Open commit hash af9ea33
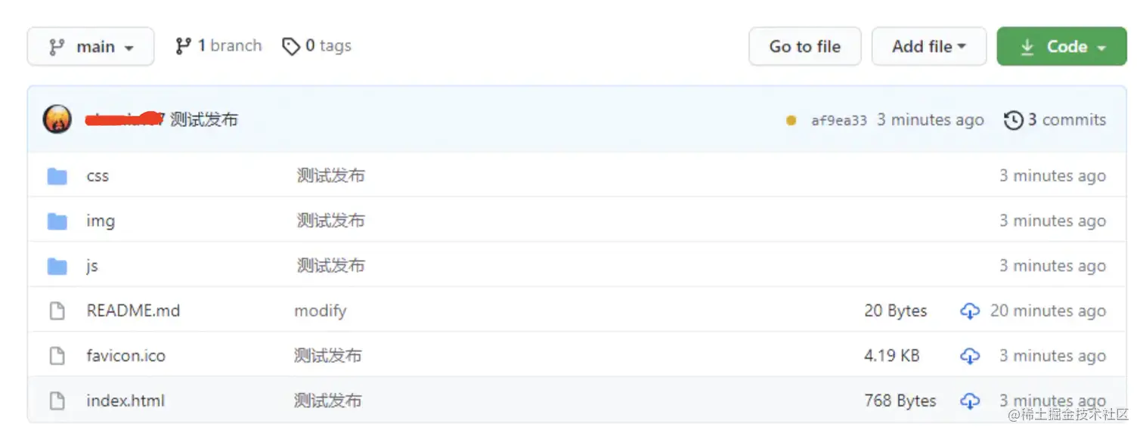The height and width of the screenshot is (436, 1143). (x=838, y=121)
